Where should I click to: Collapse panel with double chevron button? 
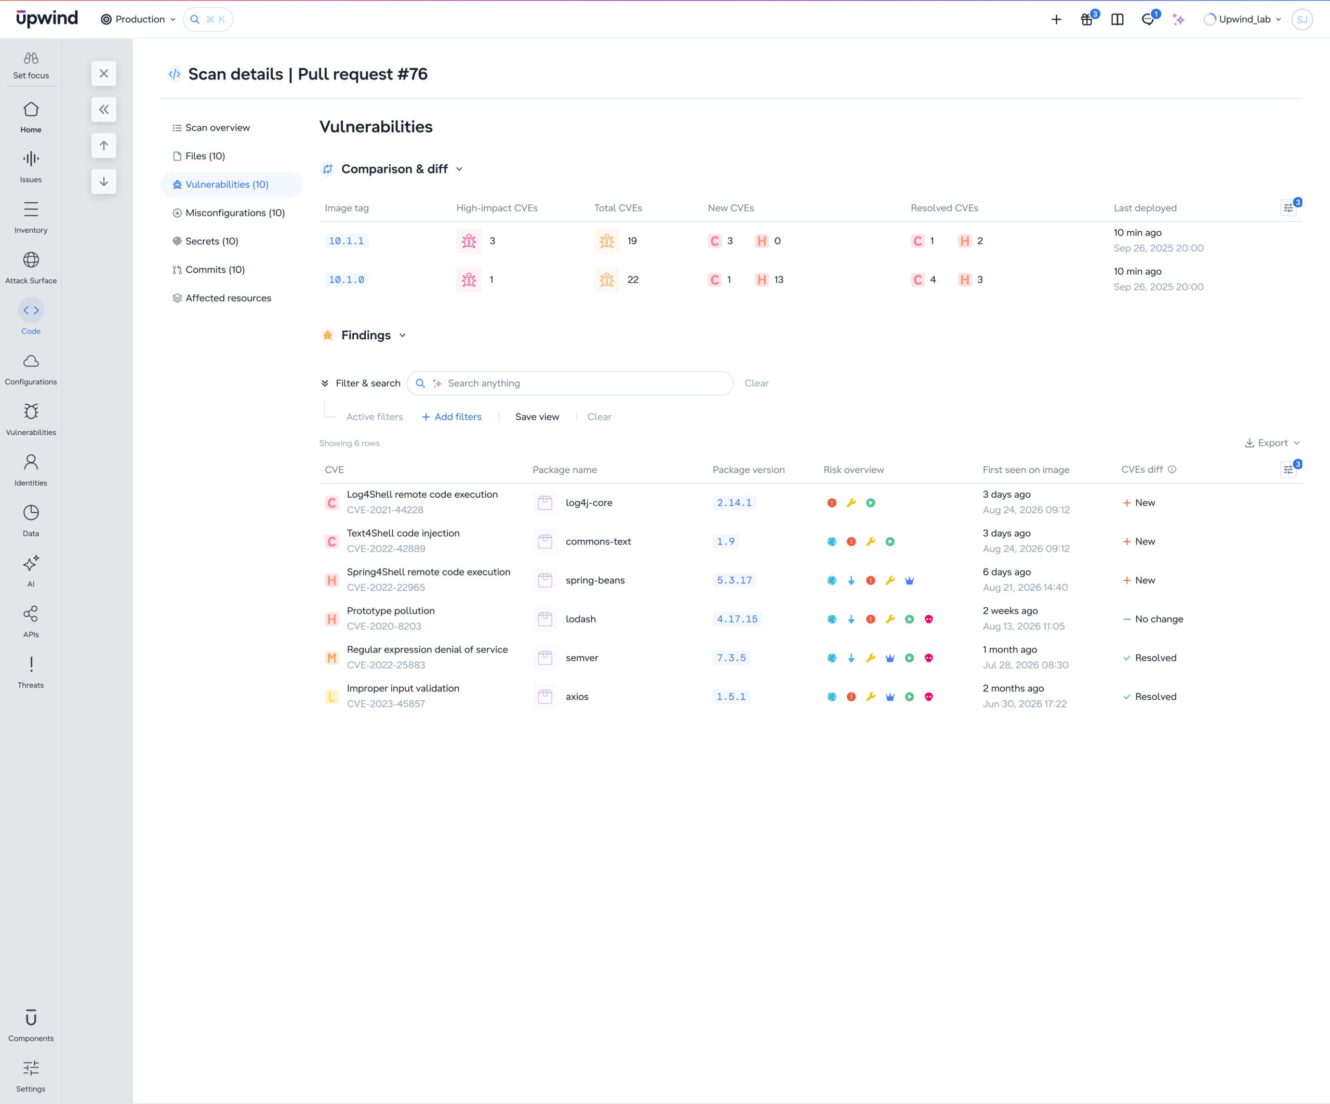point(104,110)
